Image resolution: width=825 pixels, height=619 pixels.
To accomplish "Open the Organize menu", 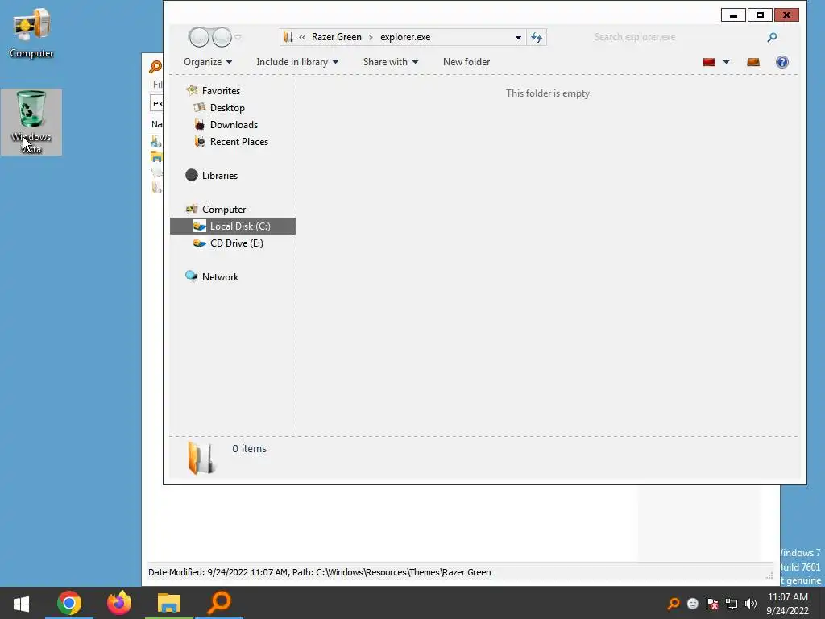I will [208, 62].
